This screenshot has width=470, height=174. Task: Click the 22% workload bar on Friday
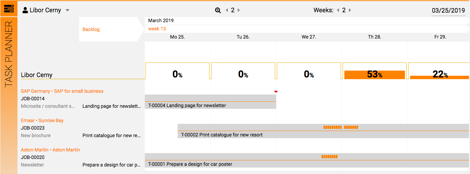[440, 77]
